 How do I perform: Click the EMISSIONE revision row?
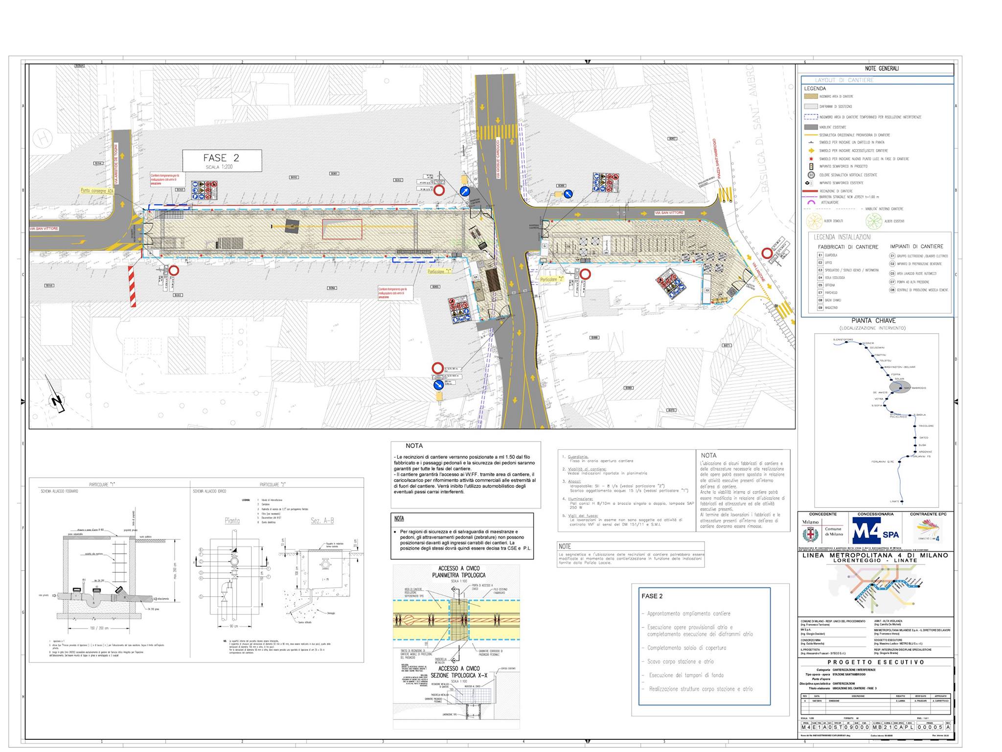pos(876,701)
